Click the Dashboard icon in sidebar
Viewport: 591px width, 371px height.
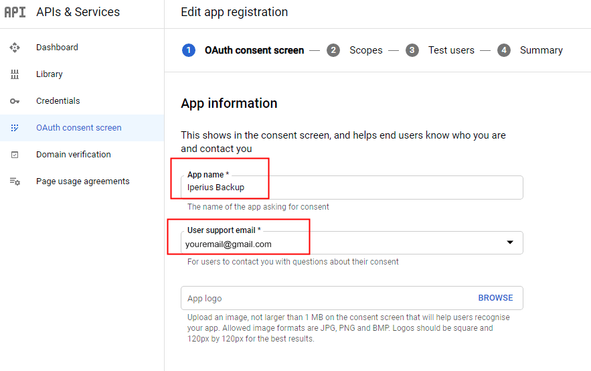(x=15, y=48)
